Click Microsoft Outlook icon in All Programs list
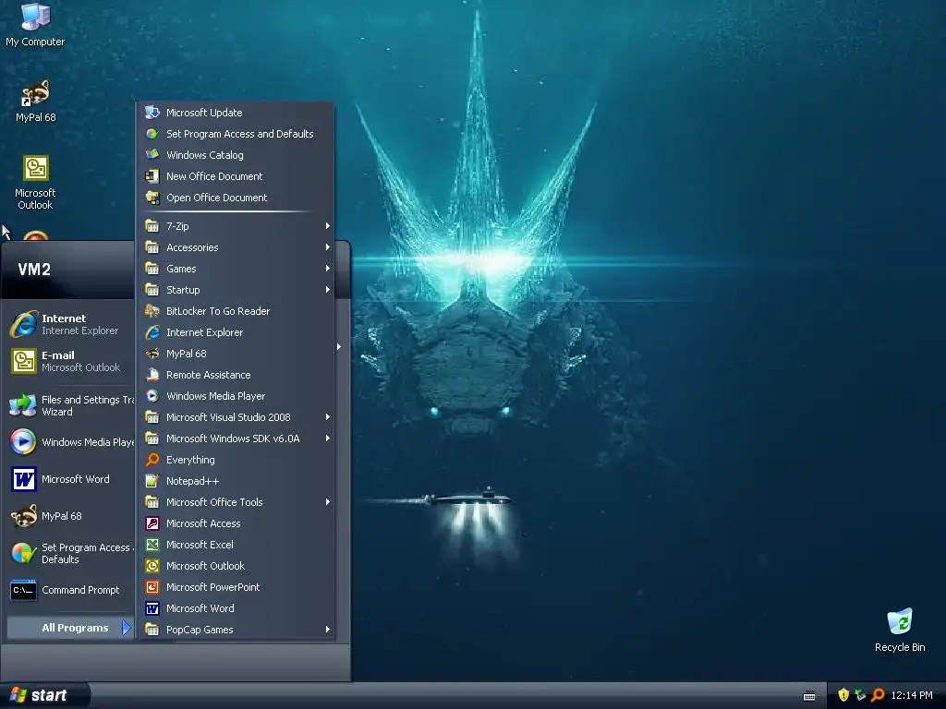The image size is (946, 709). [x=152, y=566]
